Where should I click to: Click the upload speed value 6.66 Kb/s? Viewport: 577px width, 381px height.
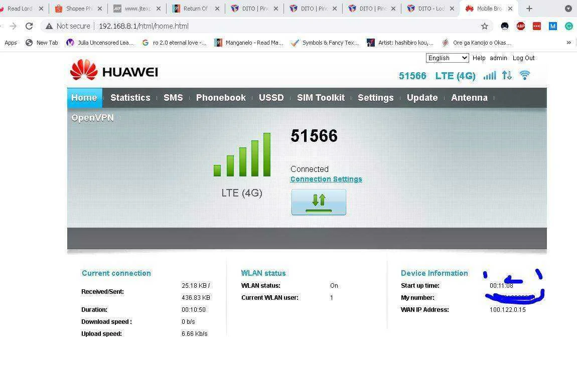point(194,333)
